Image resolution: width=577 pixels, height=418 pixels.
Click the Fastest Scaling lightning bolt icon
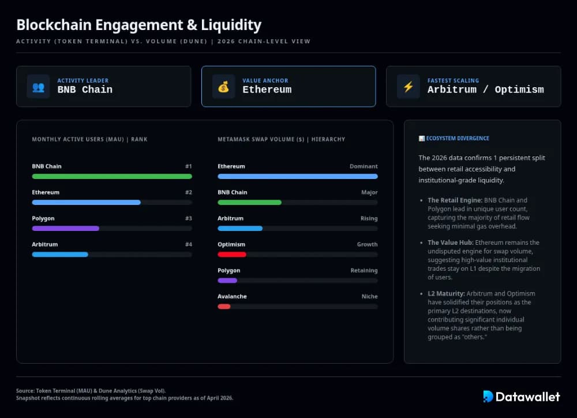pos(409,87)
